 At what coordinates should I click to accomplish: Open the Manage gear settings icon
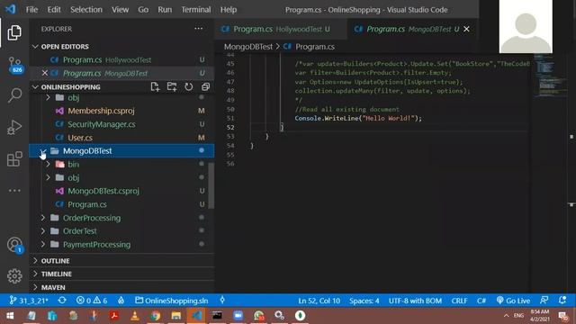(14, 276)
